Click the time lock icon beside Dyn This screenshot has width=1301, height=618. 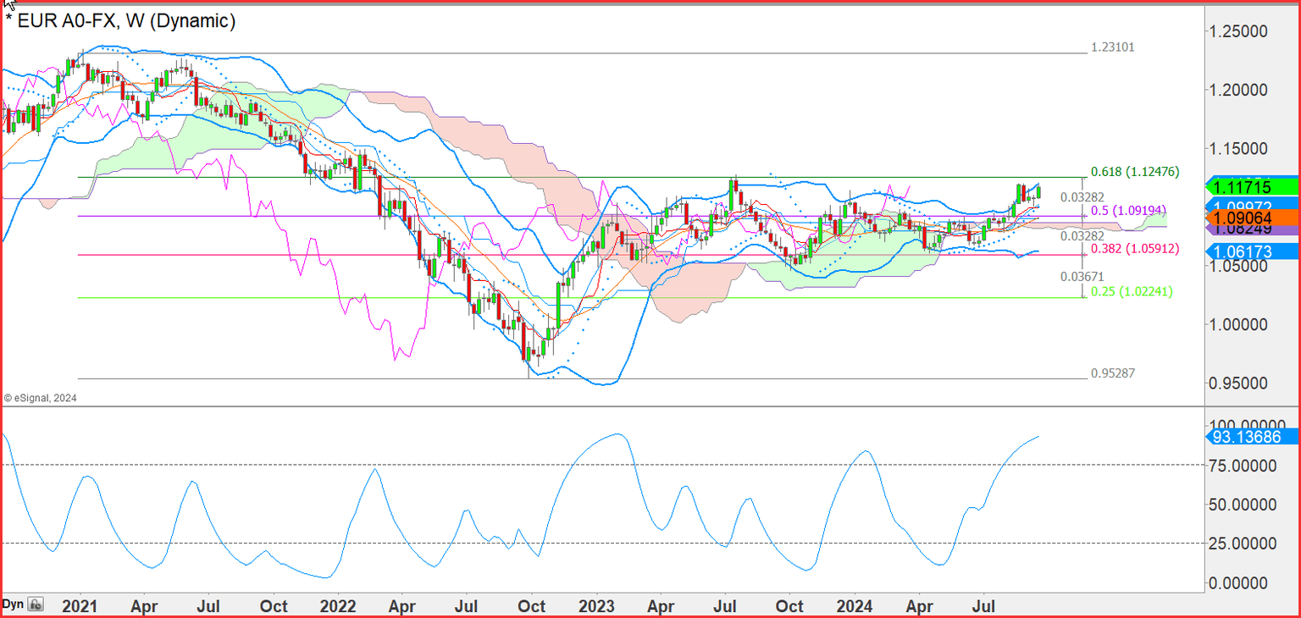click(36, 604)
